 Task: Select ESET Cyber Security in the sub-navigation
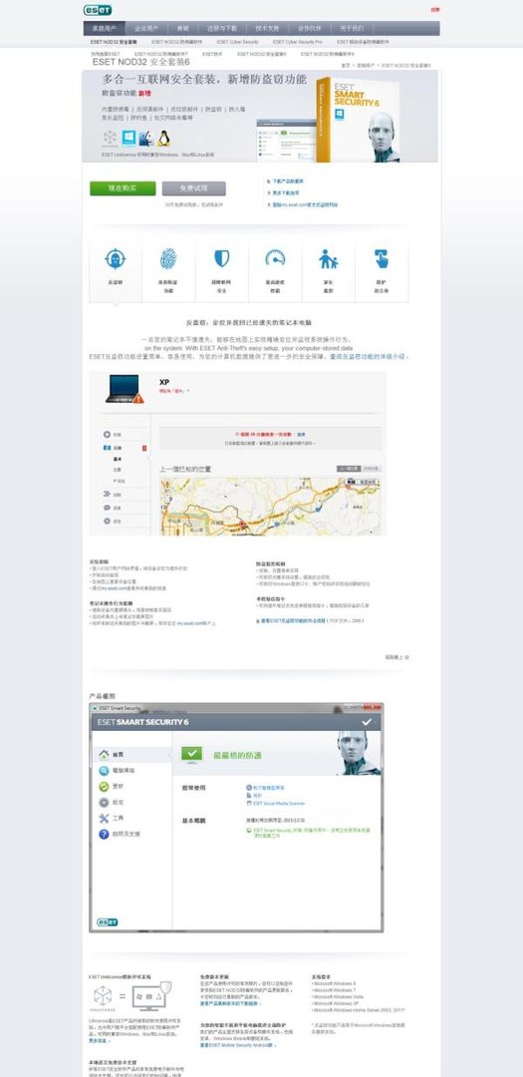pos(237,42)
